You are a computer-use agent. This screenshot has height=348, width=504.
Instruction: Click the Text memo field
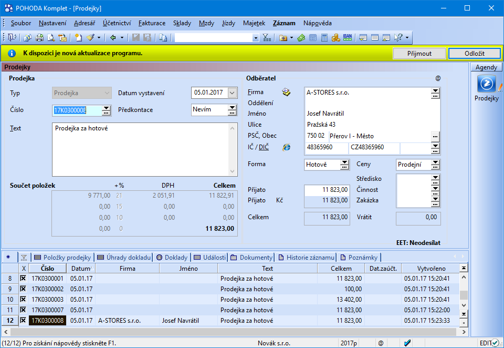[x=145, y=149]
